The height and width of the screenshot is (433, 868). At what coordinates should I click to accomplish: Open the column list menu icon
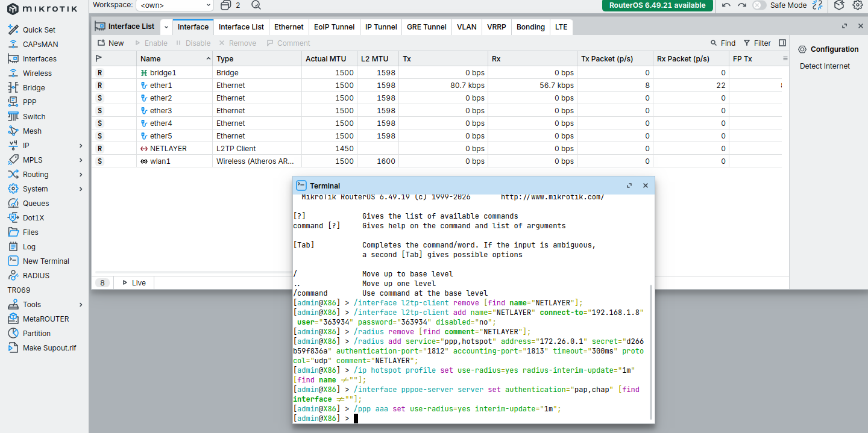tap(785, 58)
